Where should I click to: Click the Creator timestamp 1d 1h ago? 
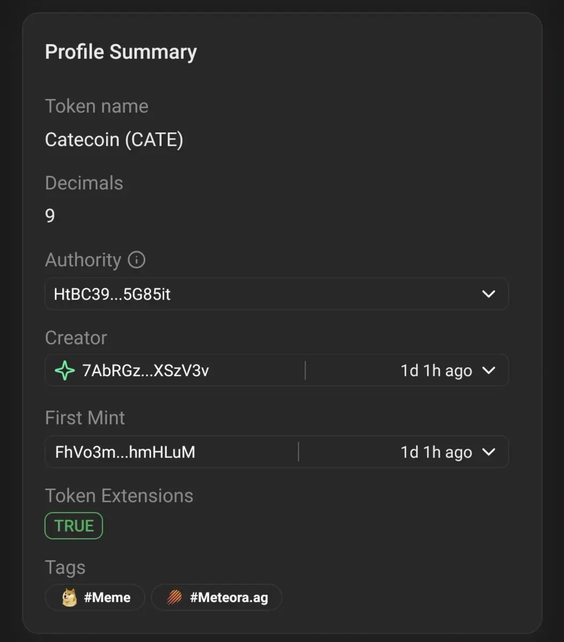(x=436, y=371)
